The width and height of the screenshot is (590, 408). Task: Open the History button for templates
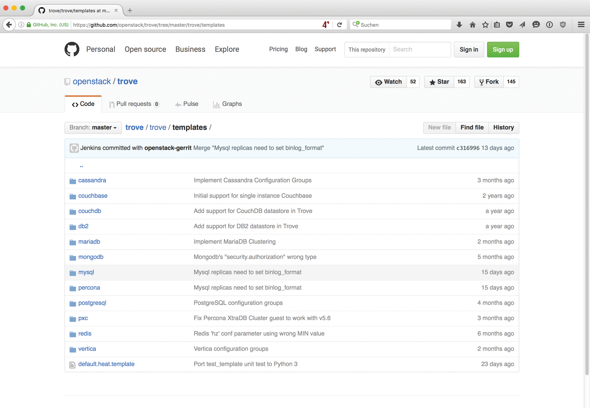point(503,127)
